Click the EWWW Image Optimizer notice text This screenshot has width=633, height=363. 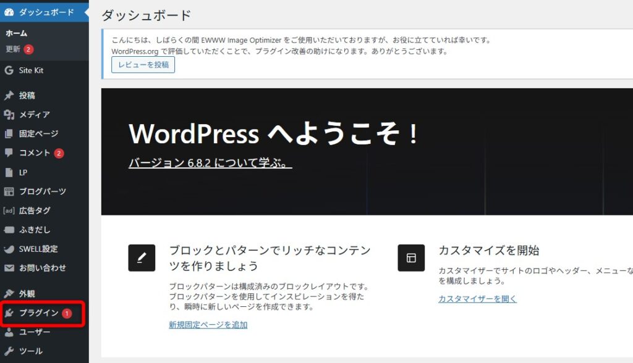click(x=301, y=46)
